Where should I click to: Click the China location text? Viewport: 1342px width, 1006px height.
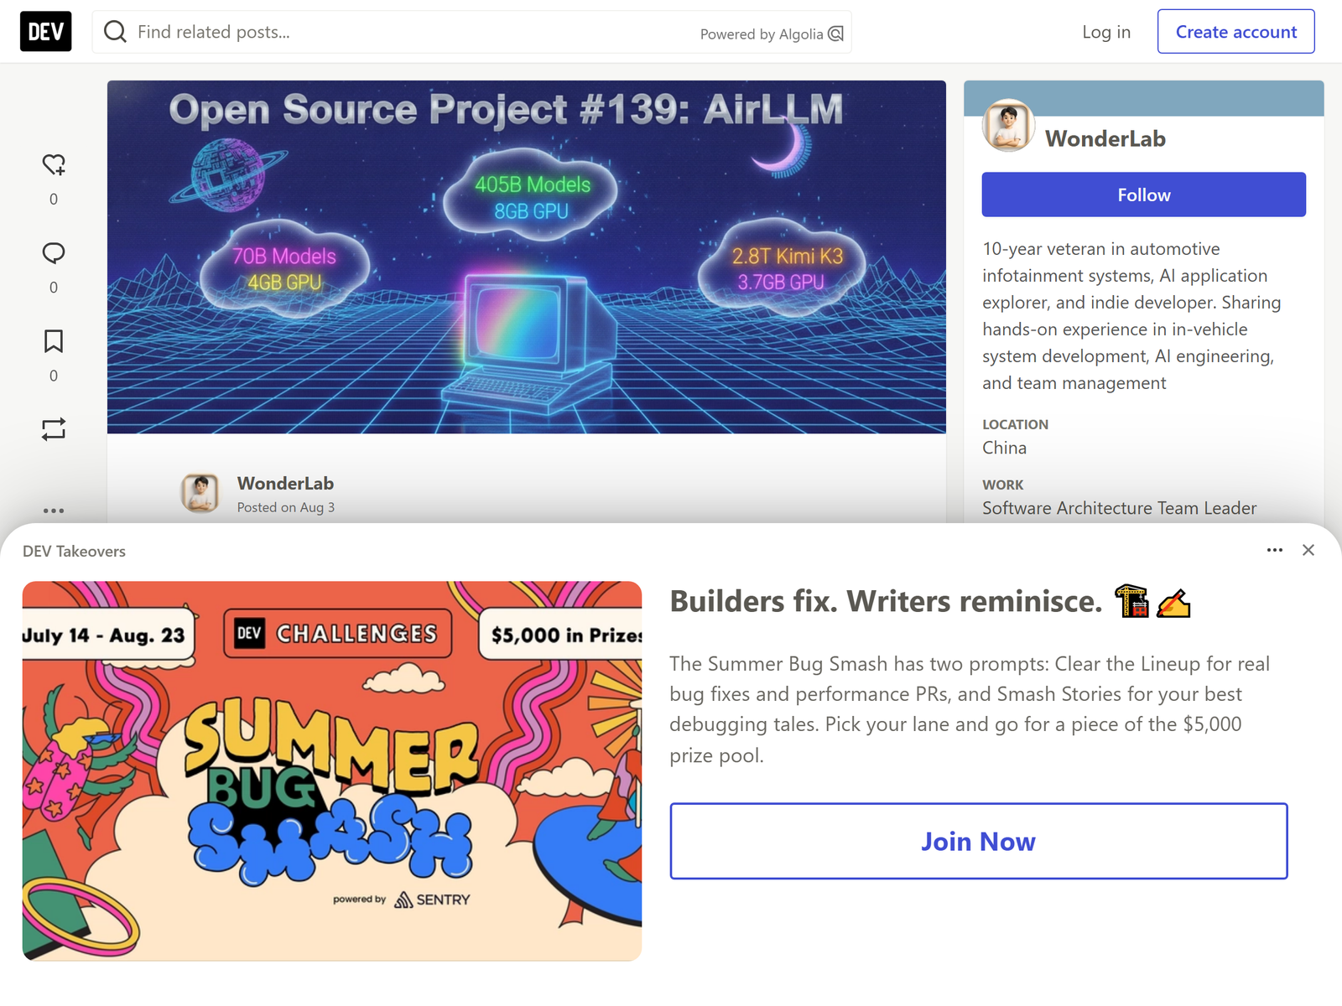click(x=1005, y=448)
